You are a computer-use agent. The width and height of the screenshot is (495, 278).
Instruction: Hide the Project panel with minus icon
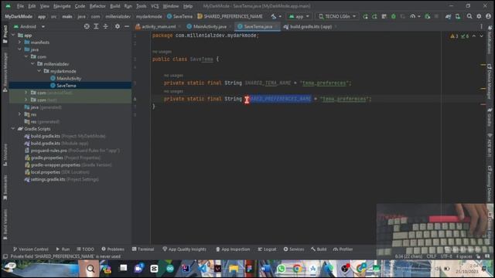coord(127,26)
